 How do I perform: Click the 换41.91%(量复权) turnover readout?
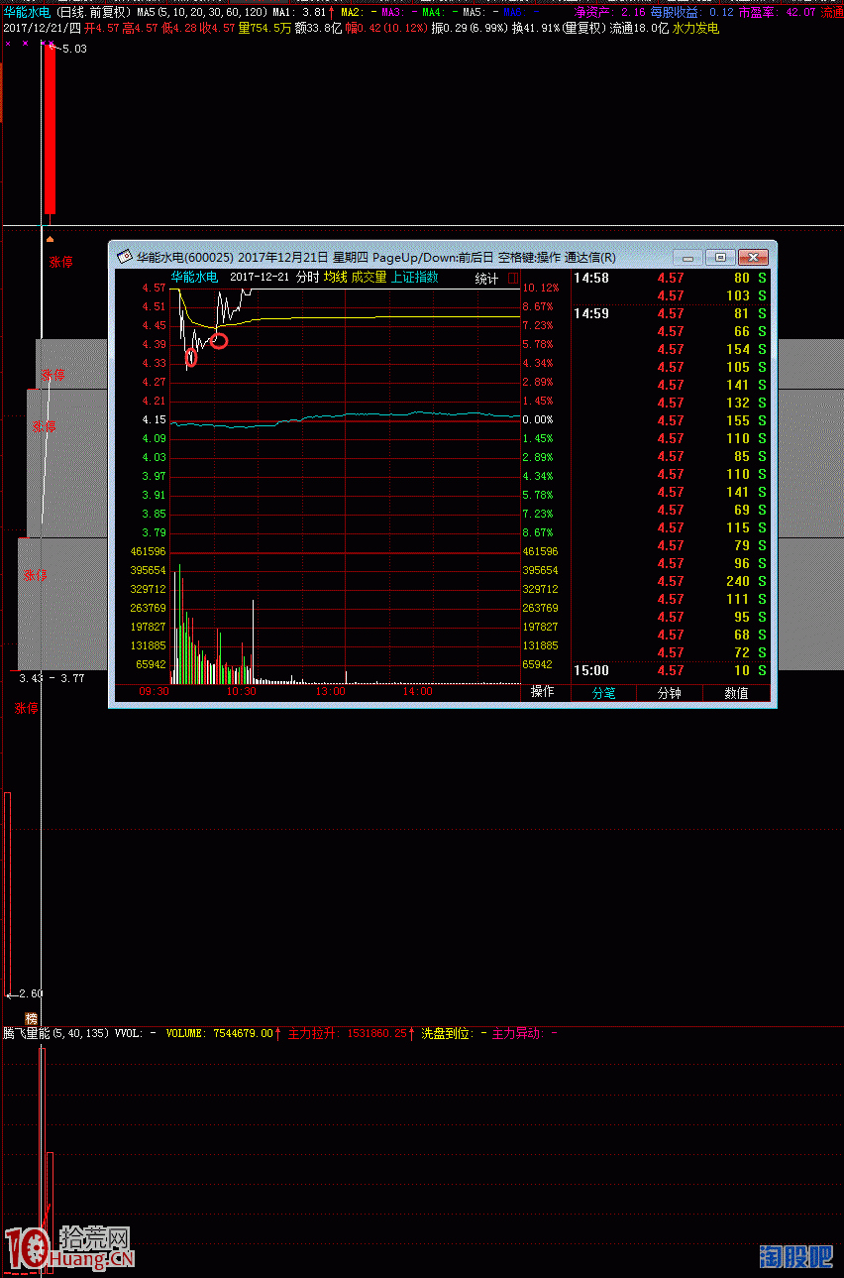pos(558,28)
